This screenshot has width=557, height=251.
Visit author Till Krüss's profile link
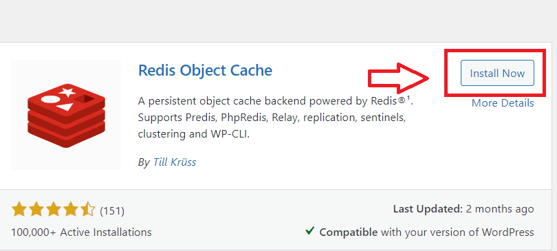175,162
